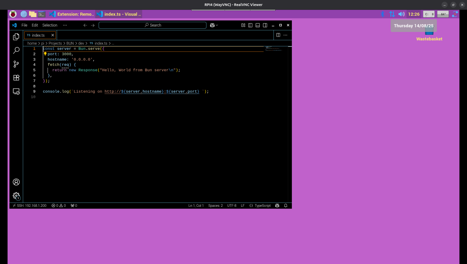This screenshot has width=467, height=264.
Task: Click the CPU usage monitor in tray
Action: [429, 14]
